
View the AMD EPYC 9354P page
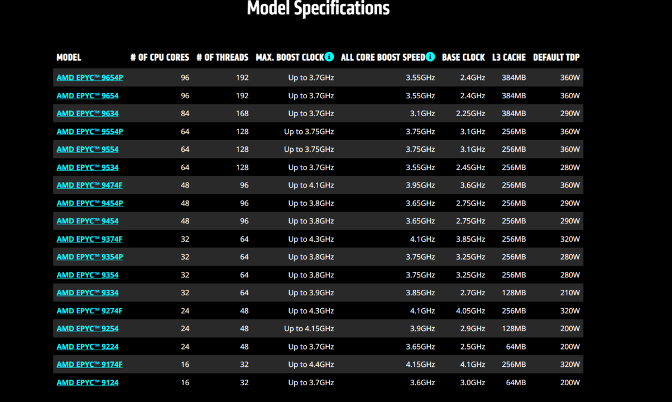(x=89, y=257)
